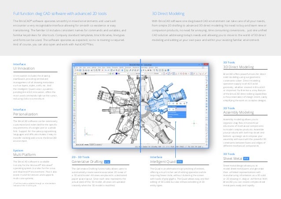Click 'Full function dwg CAD software' title
The height and width of the screenshot is (199, 281).
click(x=60, y=14)
